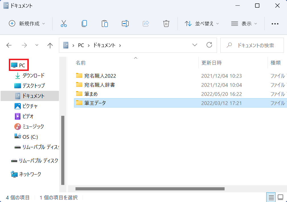Image resolution: width=287 pixels, height=202 pixels.
Task: Click the ドキュメントの検索 search box
Action: 252,45
